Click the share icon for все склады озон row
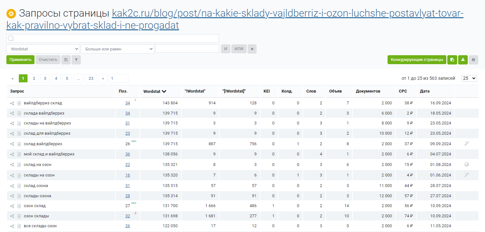 [x=12, y=226]
